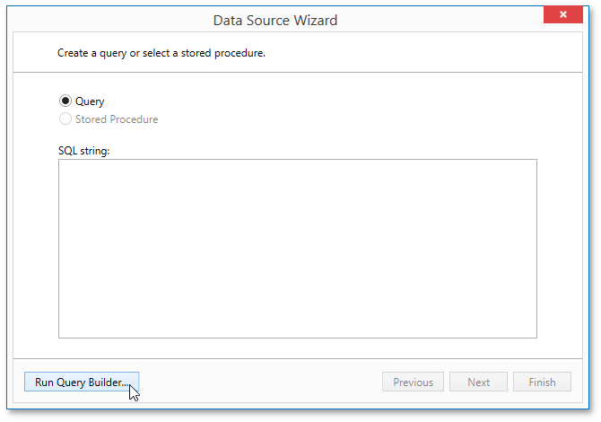Click the Finish button

click(542, 382)
